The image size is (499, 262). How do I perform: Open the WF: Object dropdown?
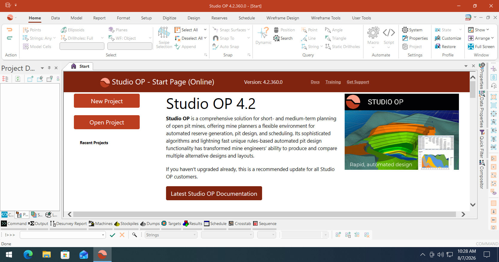(x=150, y=38)
